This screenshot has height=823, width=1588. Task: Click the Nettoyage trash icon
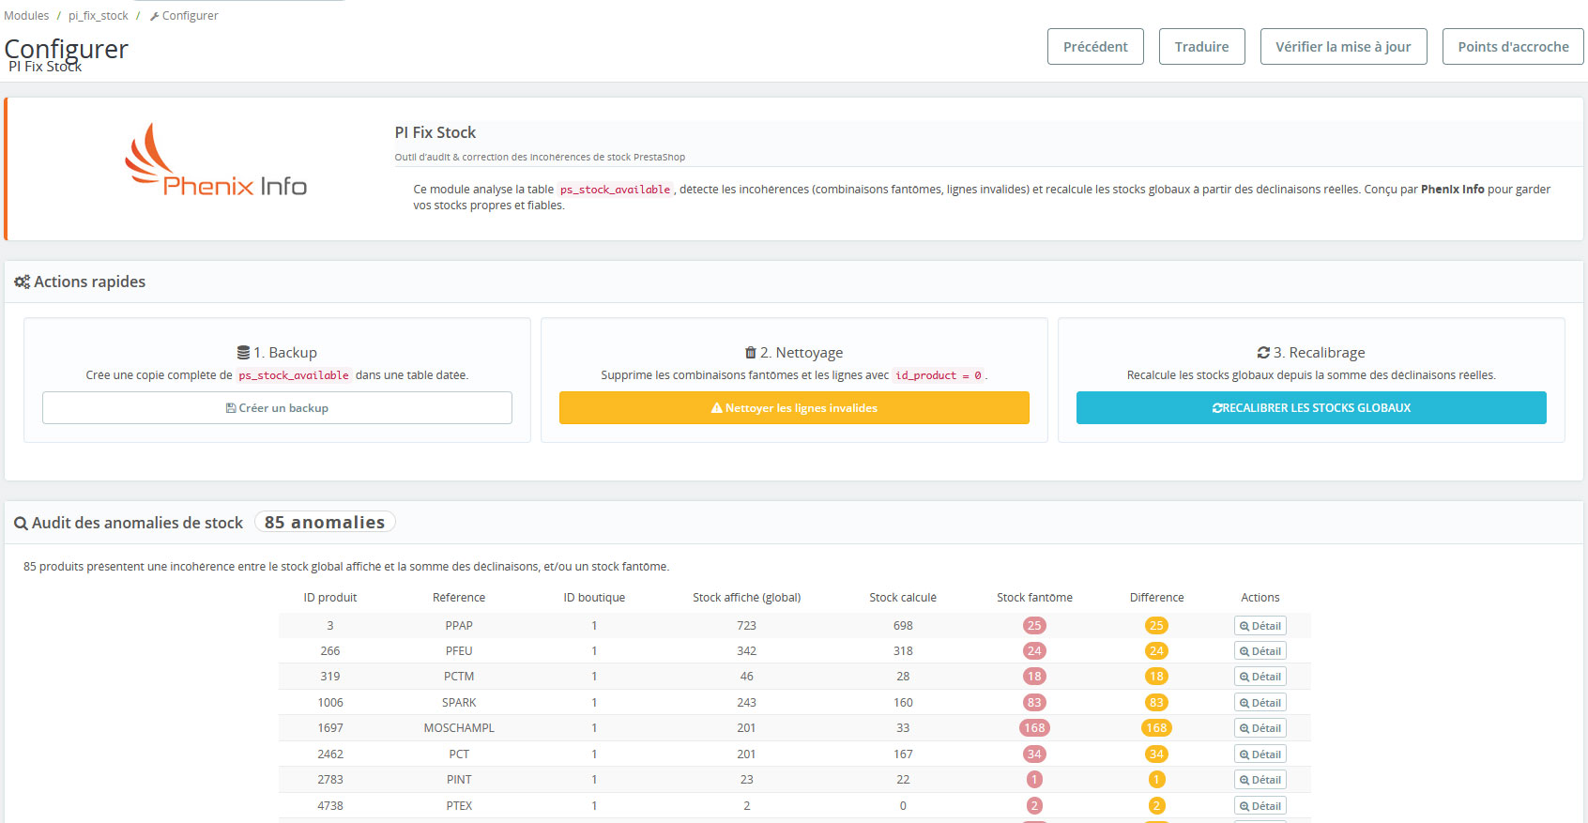750,353
